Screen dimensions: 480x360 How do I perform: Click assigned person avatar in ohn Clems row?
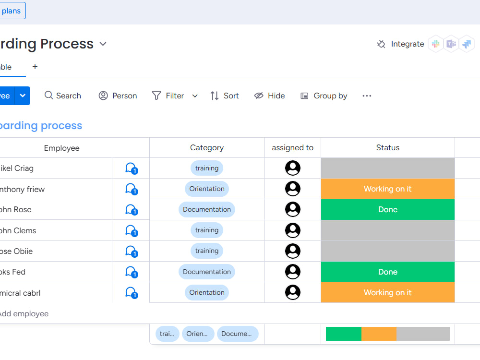coord(293,230)
